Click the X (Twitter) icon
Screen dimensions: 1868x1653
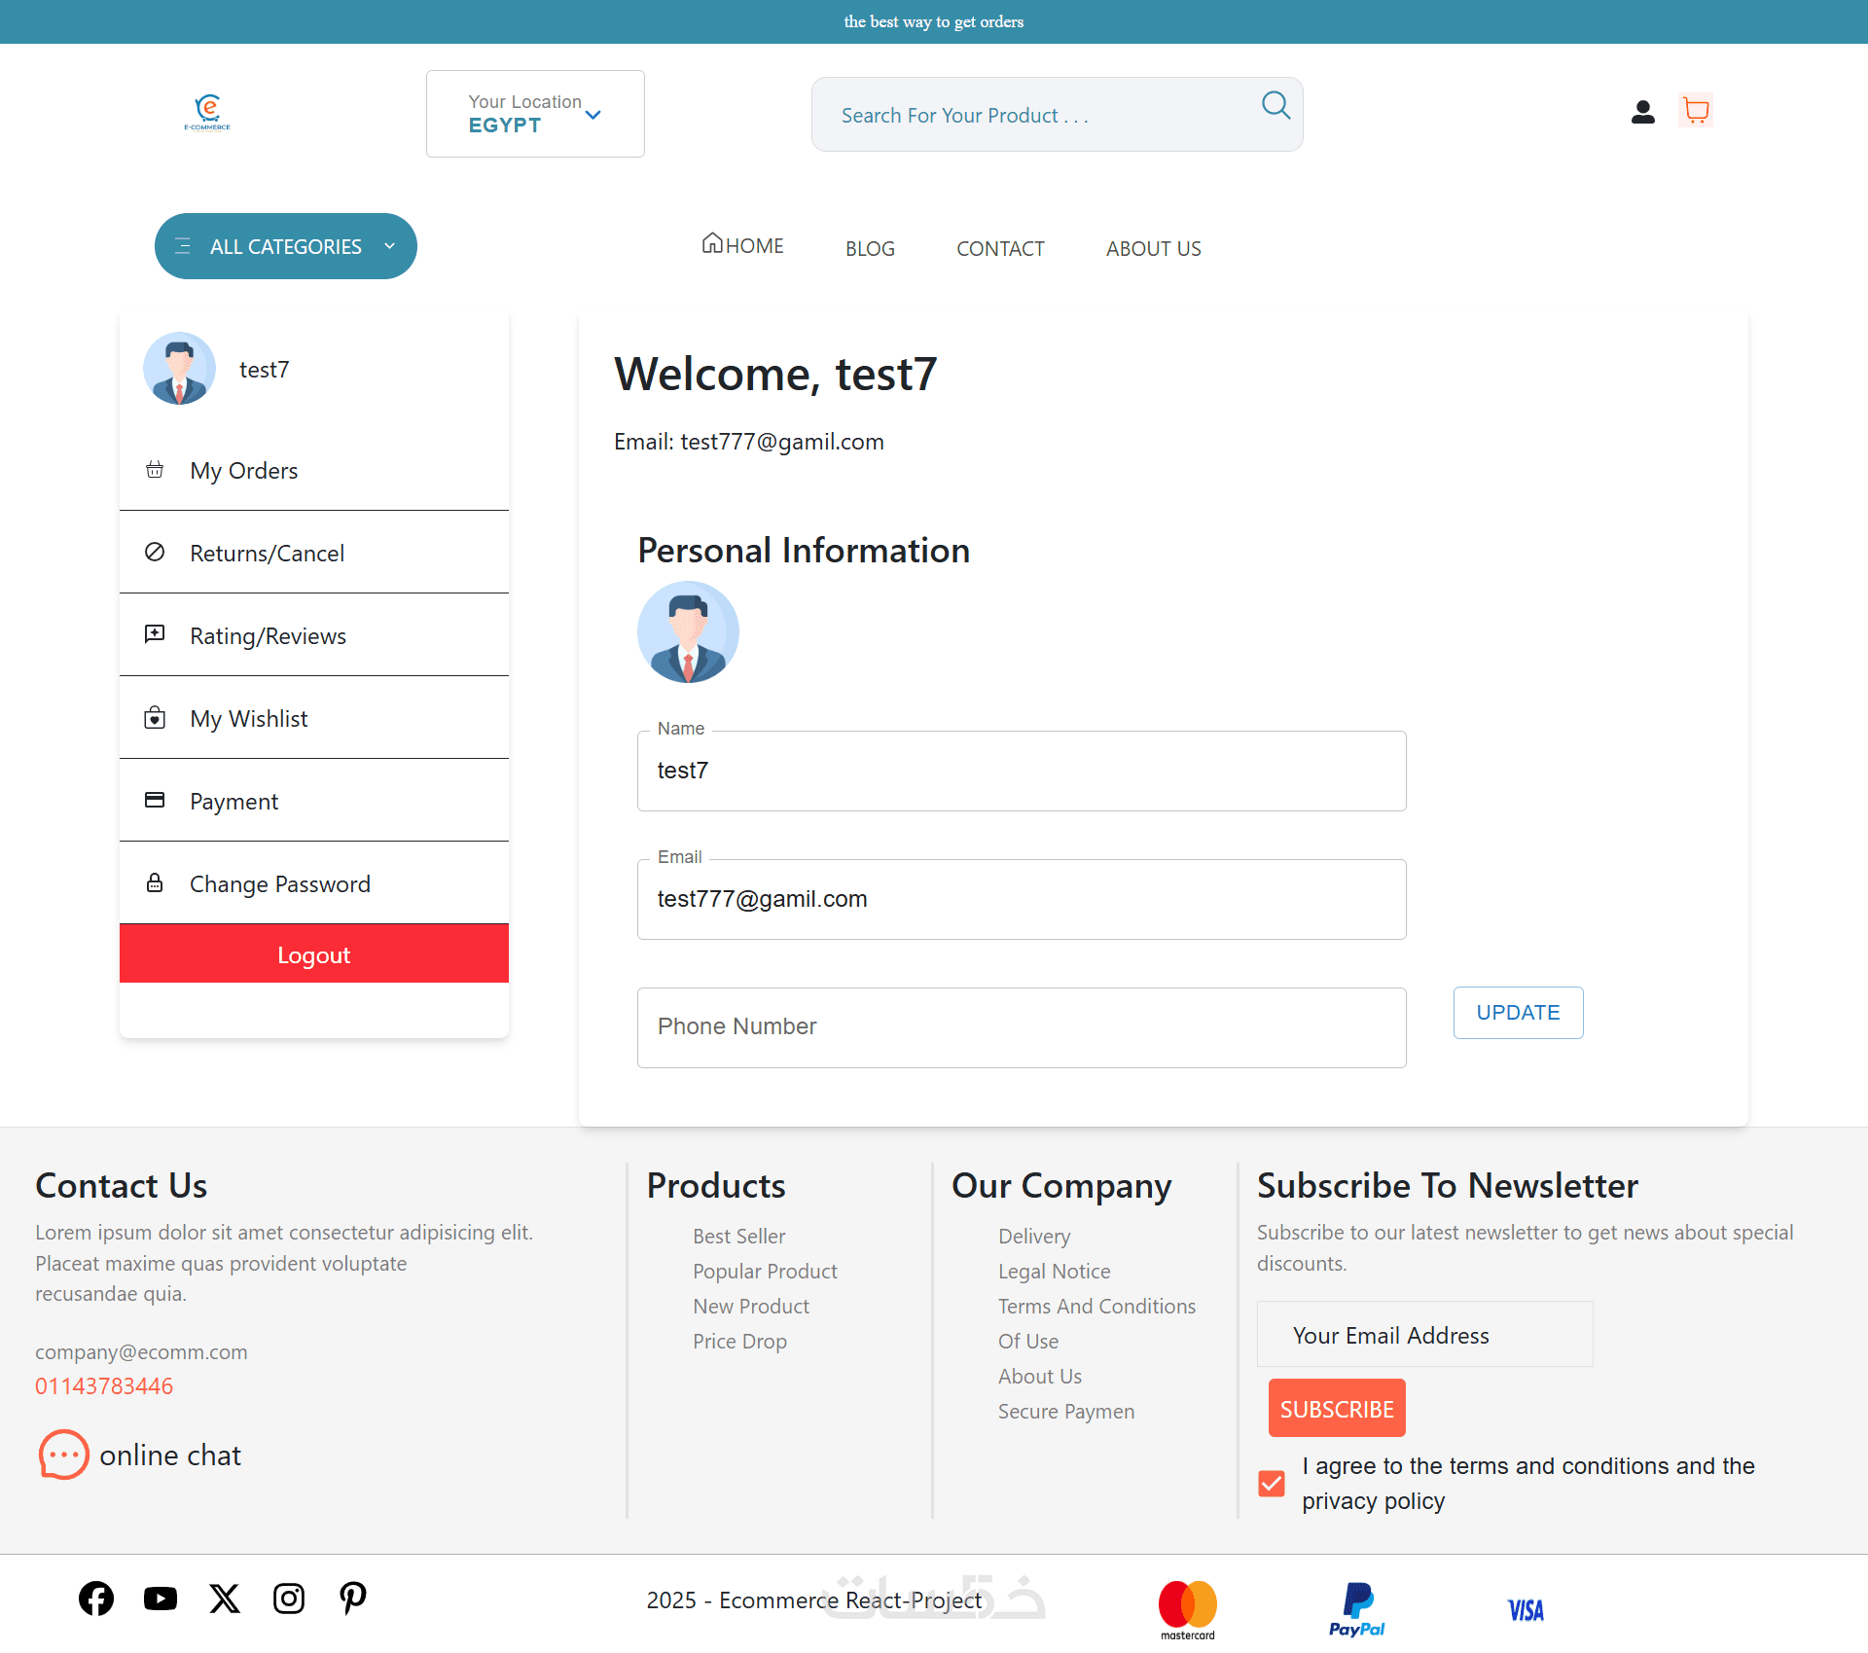coord(225,1599)
